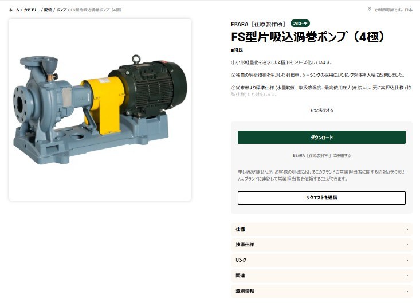
Task: Click the EBARA［荏原製作所］brand name
Action: coord(258,24)
